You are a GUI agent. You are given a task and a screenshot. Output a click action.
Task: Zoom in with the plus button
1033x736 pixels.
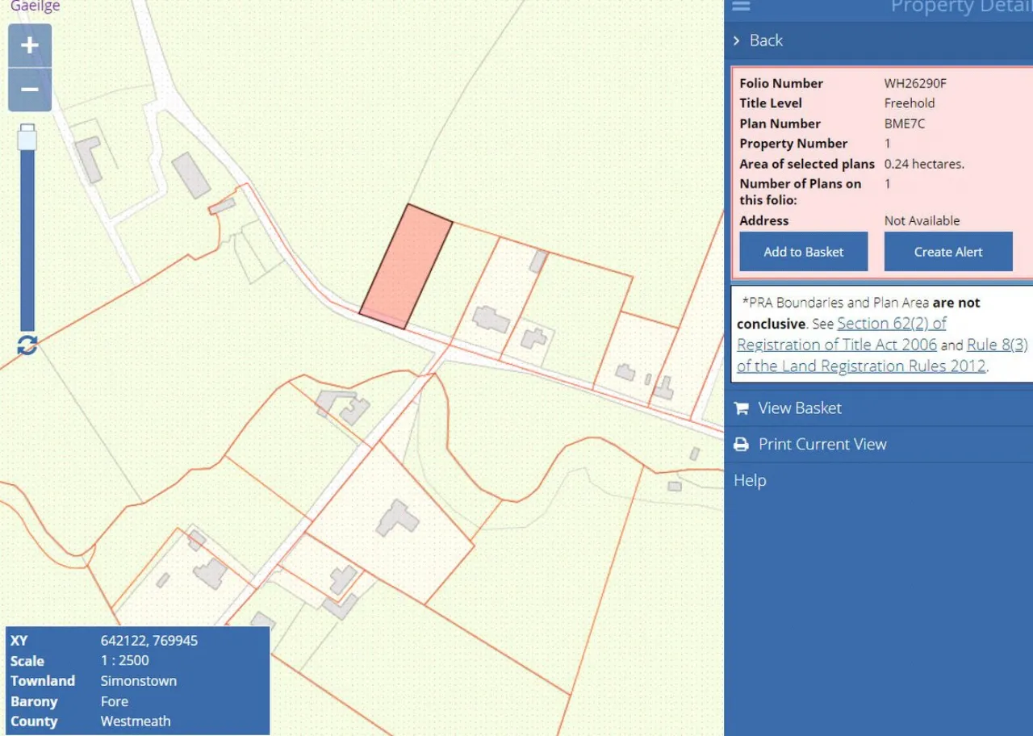30,45
